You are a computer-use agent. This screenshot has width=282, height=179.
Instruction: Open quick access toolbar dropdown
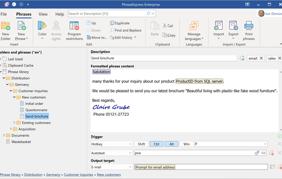(28, 5)
